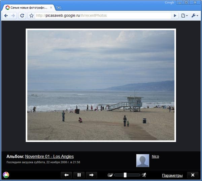This screenshot has height=181, width=202.
Task: Maximize the browser window
Action: (x=186, y=2)
